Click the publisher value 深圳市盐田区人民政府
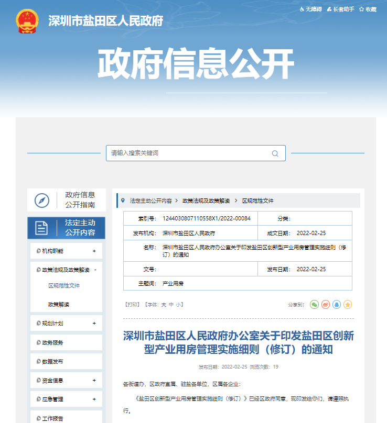The height and width of the screenshot is (423, 387). coord(189,233)
